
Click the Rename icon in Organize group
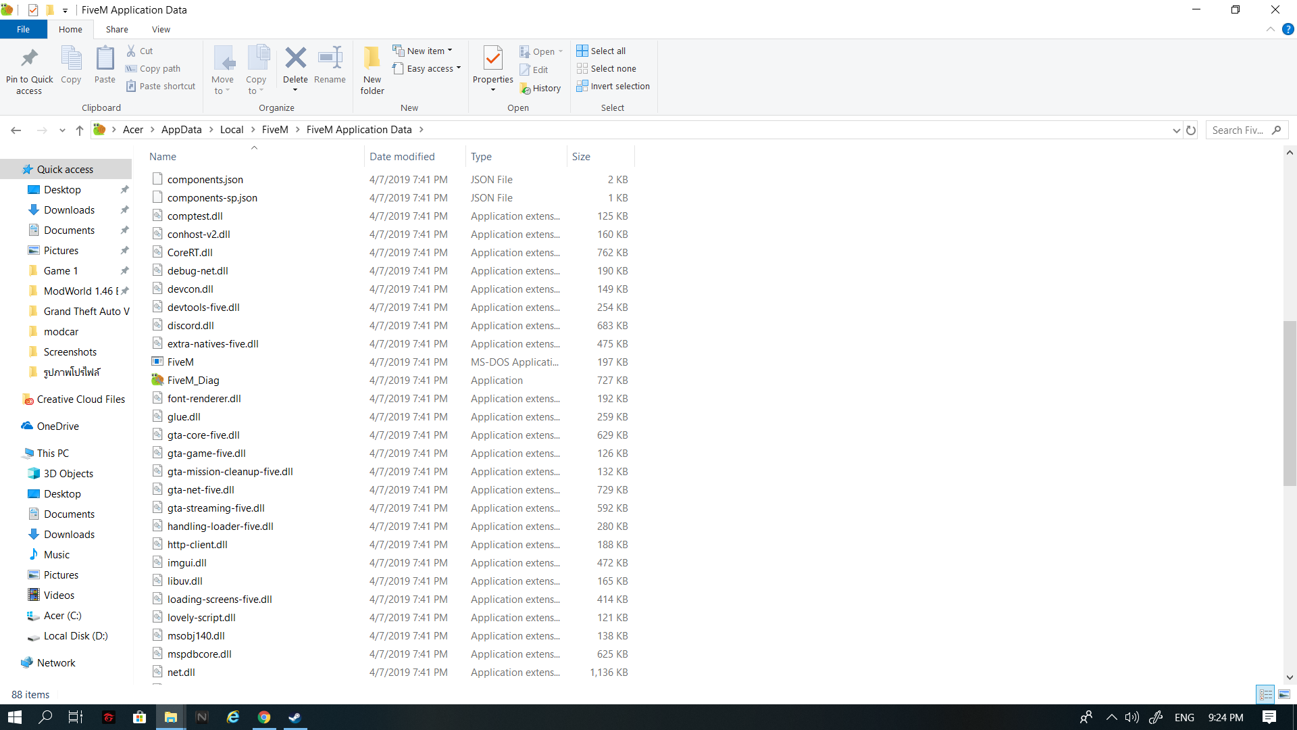pos(330,58)
